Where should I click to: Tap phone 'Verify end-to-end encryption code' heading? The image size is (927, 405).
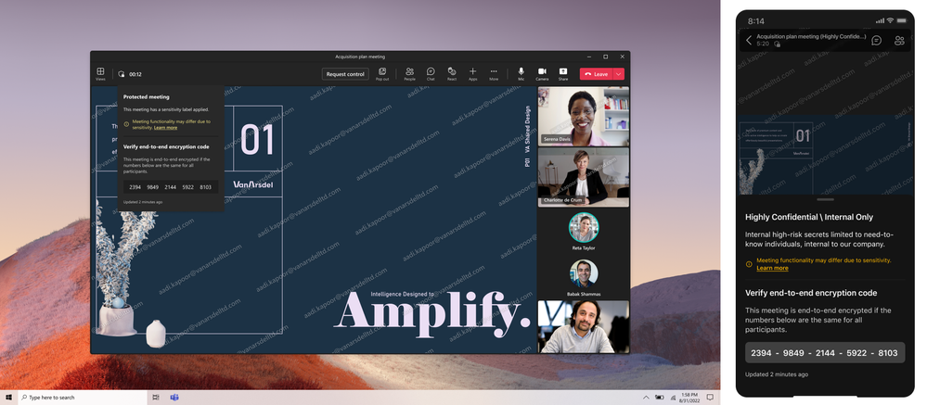coord(810,293)
